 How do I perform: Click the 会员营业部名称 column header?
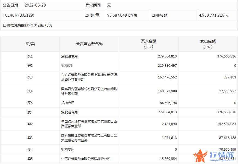[90, 44]
